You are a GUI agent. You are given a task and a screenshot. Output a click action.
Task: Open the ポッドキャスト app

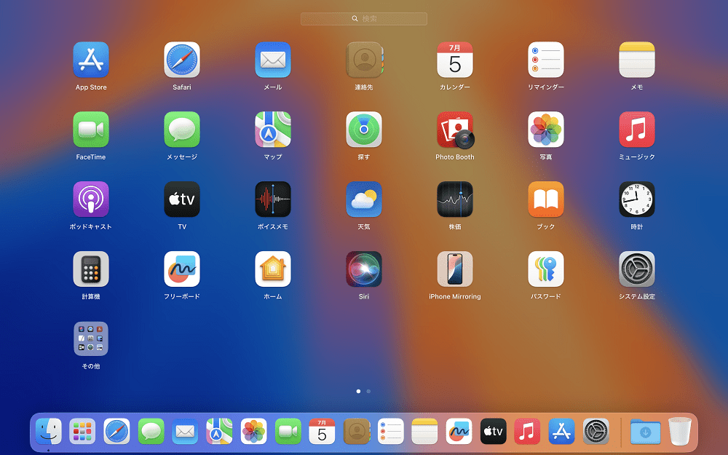pyautogui.click(x=91, y=199)
